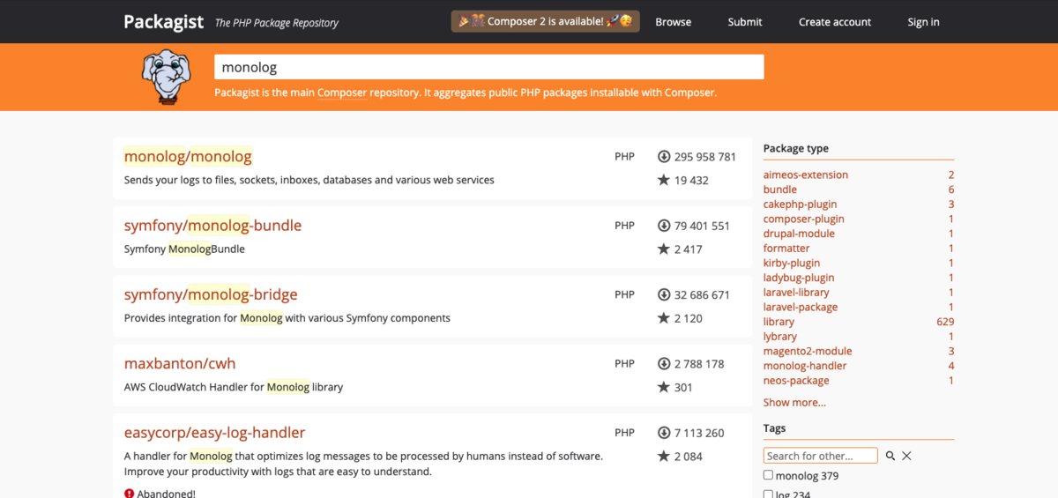Click the download icon for maxbanton/cwh
1058x498 pixels.
(x=664, y=363)
